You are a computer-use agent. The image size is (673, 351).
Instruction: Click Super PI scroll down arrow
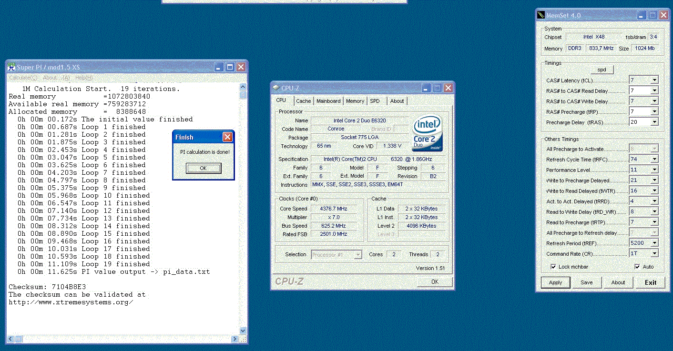(x=243, y=331)
